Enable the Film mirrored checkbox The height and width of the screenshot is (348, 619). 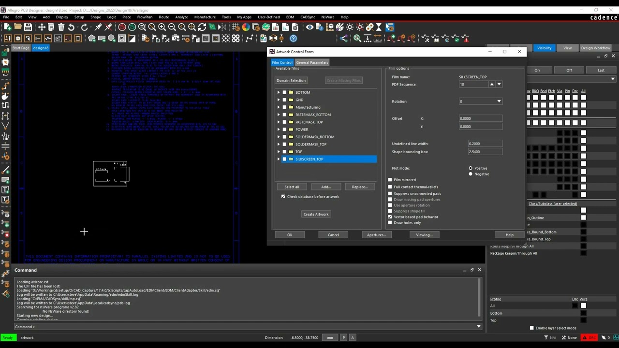point(390,180)
